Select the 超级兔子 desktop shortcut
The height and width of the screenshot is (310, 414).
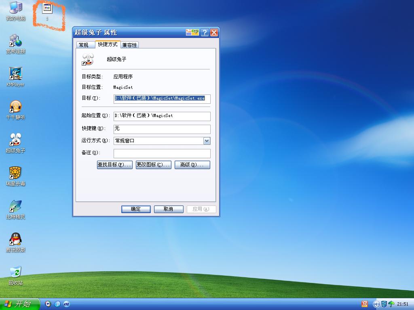pyautogui.click(x=15, y=143)
